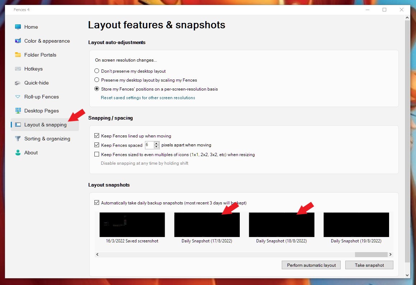Close the Fences 4 window
The height and width of the screenshot is (285, 416).
401,10
